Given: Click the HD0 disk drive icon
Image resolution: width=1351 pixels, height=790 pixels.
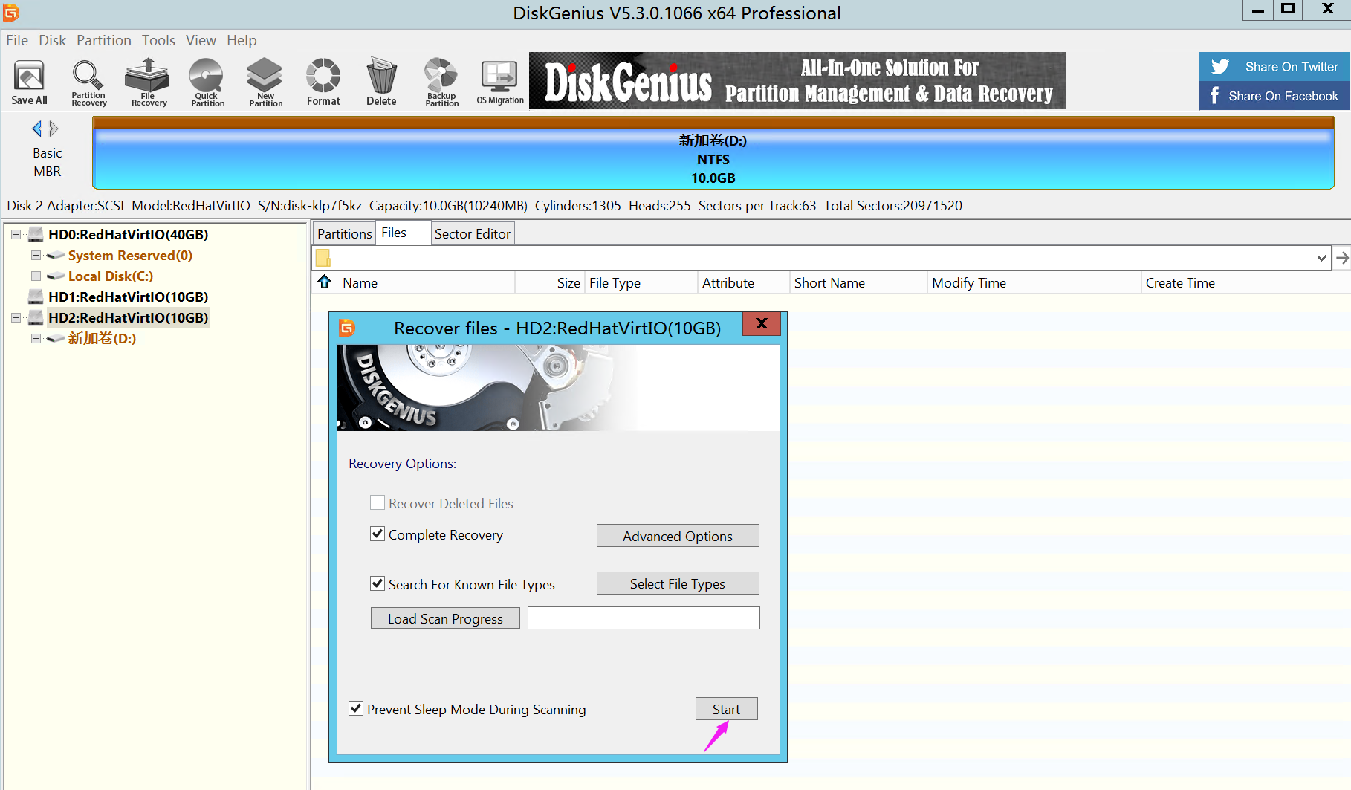Looking at the screenshot, I should pyautogui.click(x=36, y=235).
